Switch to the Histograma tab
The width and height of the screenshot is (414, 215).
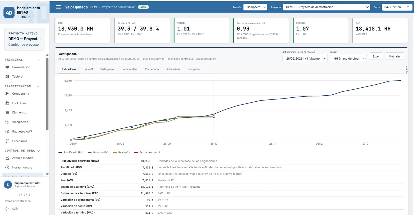tap(107, 69)
